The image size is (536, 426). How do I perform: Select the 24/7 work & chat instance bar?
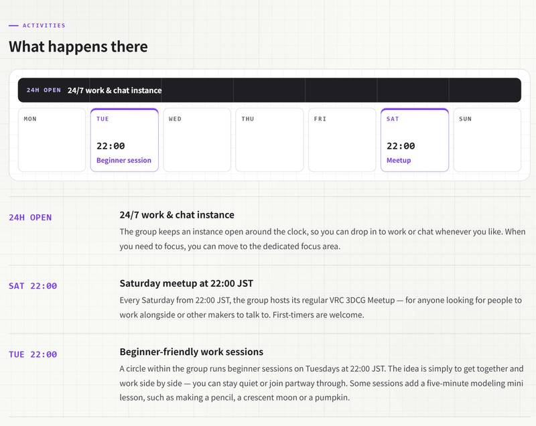click(269, 90)
